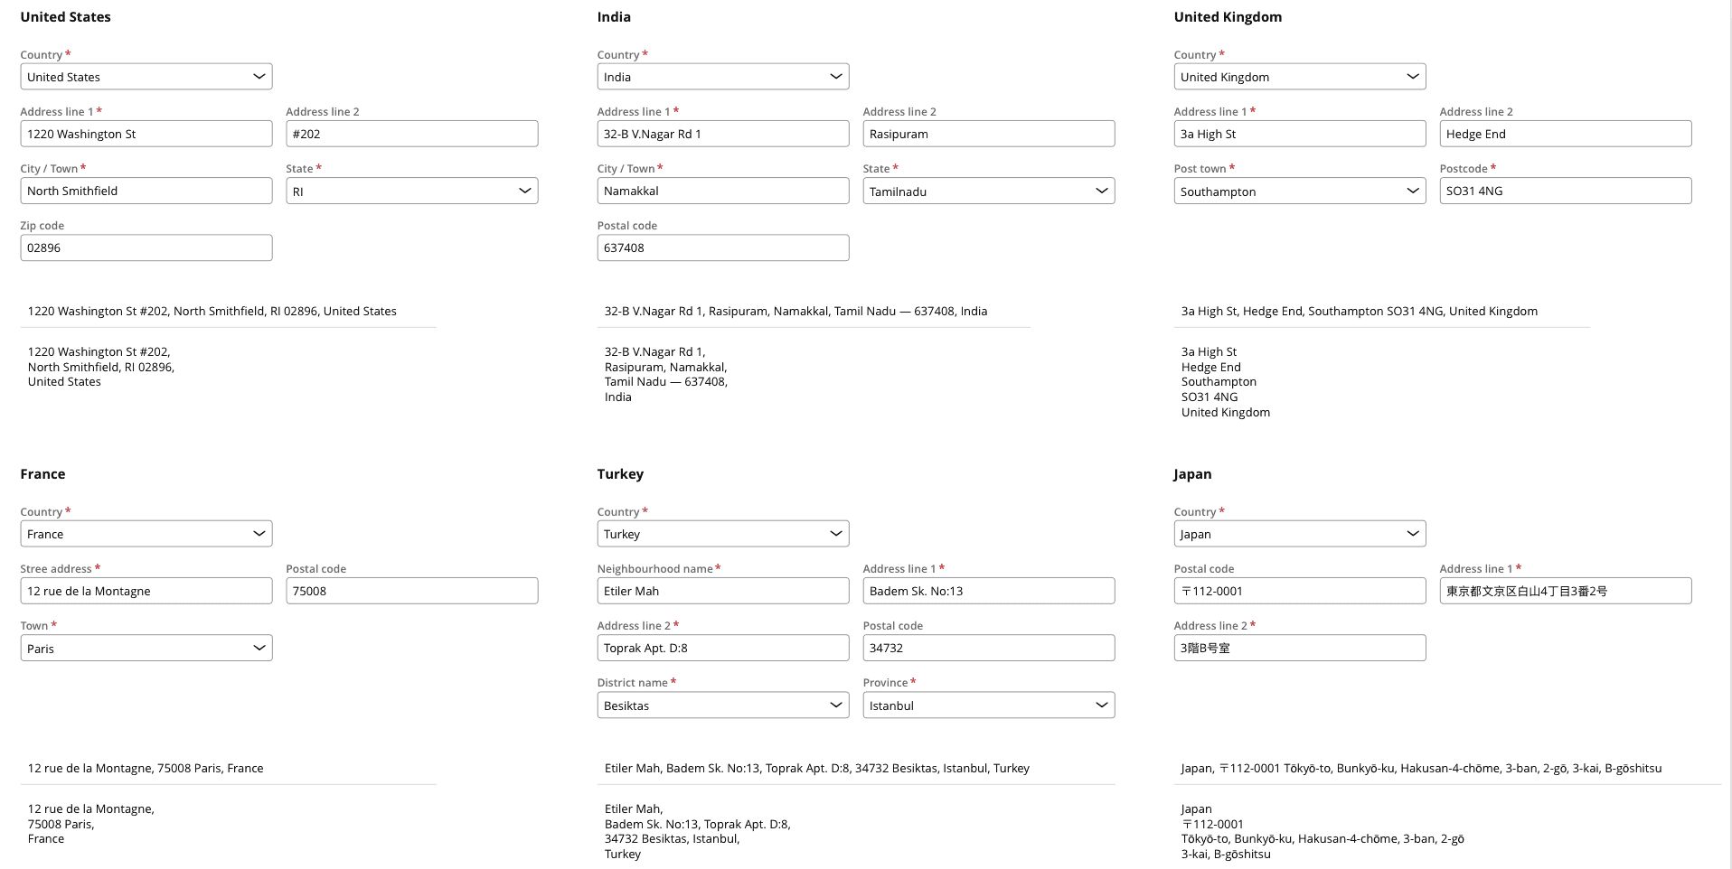Image resolution: width=1732 pixels, height=869 pixels.
Task: Click the Neighbourhood name label
Action: [655, 569]
